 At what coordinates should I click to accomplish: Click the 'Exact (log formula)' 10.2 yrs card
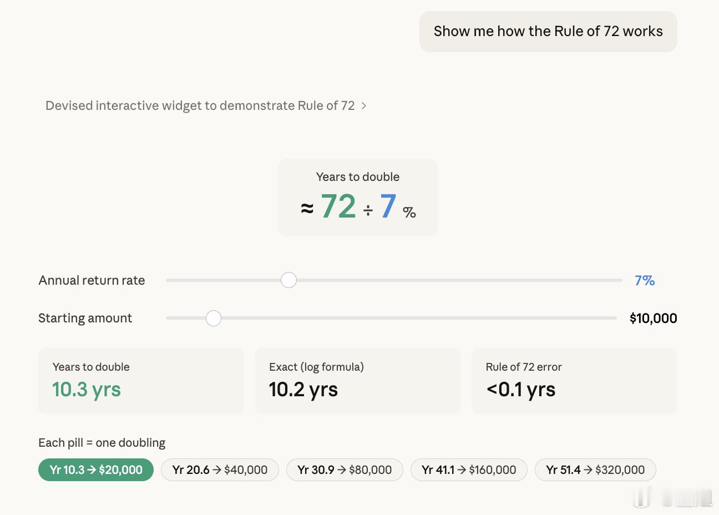357,381
